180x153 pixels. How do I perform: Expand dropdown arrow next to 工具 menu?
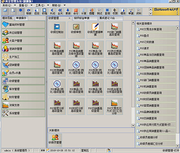pos(48,5)
